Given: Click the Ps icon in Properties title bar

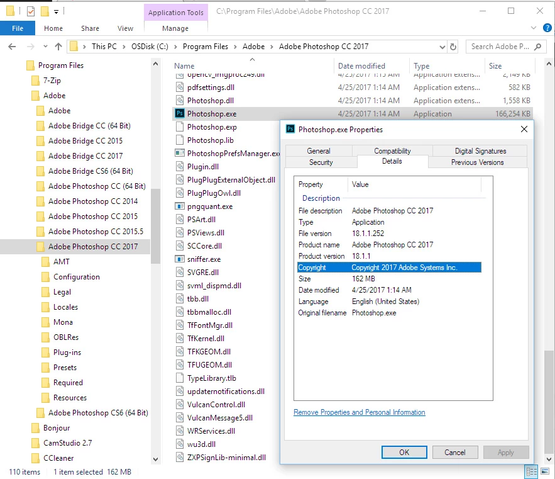Looking at the screenshot, I should [290, 129].
